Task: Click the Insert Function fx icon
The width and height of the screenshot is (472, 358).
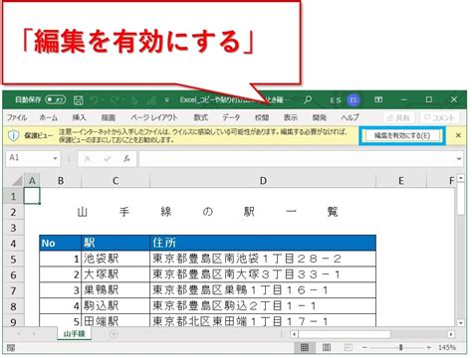Action: point(126,159)
